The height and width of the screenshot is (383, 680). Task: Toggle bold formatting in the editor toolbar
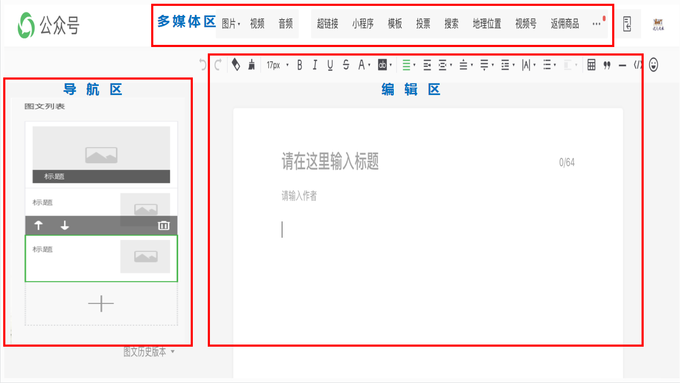tap(299, 64)
